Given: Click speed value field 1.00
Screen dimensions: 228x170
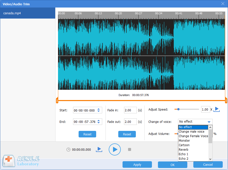Looking at the screenshot, I should tap(205, 110).
